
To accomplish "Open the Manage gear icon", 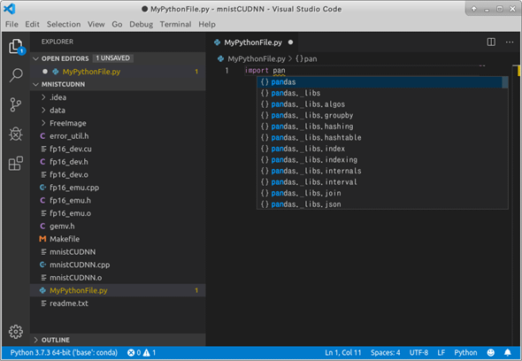I will 16,332.
